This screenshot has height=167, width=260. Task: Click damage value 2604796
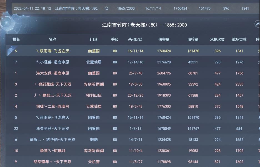(x=164, y=73)
